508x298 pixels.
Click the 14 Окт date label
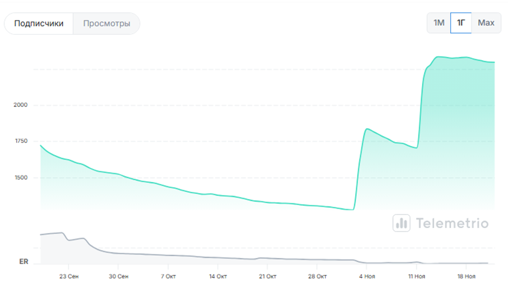[217, 276]
